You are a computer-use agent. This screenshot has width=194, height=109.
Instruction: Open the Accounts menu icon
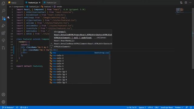tap(3, 94)
